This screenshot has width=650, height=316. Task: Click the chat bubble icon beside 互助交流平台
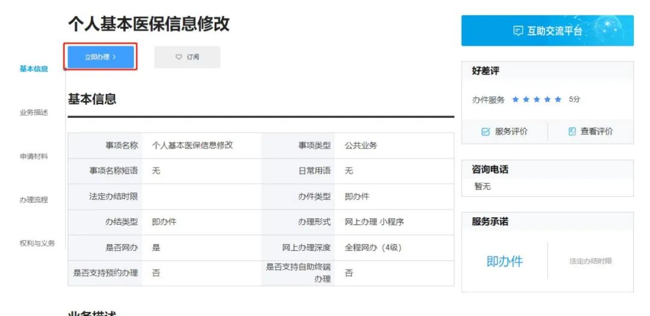(518, 31)
